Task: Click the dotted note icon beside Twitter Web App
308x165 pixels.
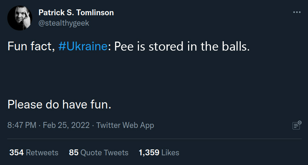Action: (x=297, y=125)
